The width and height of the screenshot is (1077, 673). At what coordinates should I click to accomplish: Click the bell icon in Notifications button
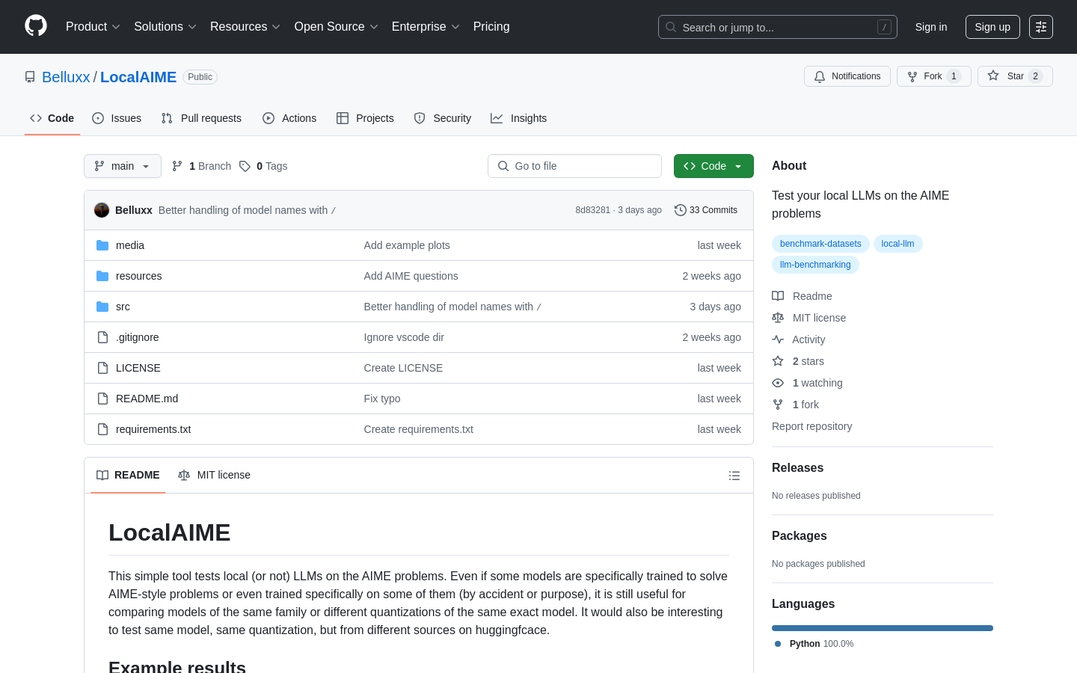[x=820, y=76]
